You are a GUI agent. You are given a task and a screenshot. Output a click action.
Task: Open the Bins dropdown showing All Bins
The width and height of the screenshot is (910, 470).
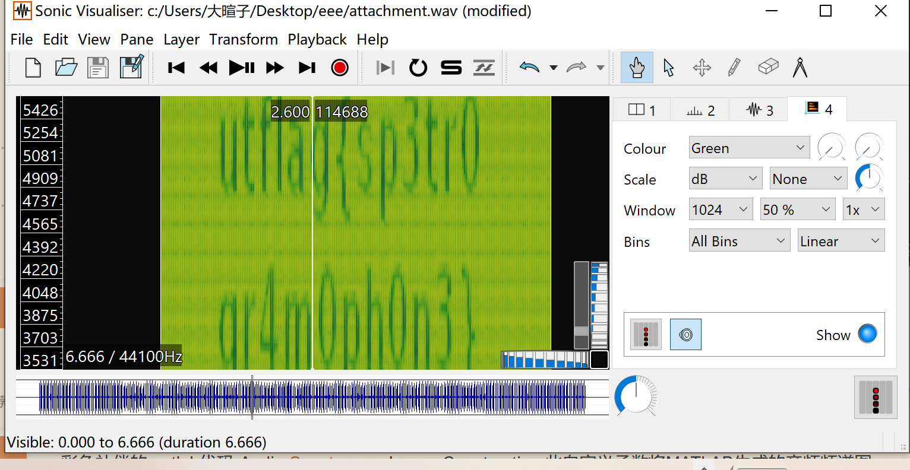pyautogui.click(x=739, y=241)
